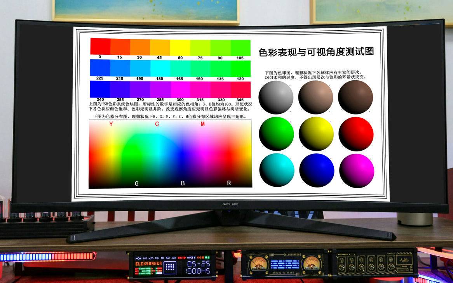Select the green sphere
This screenshot has width=453, height=283.
click(x=277, y=134)
